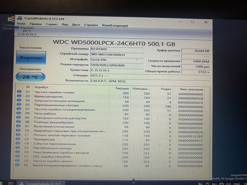Image resolution: width=247 pixels, height=185 pixels.
Task: Click the Наихудш... column header
Action: point(141,89)
